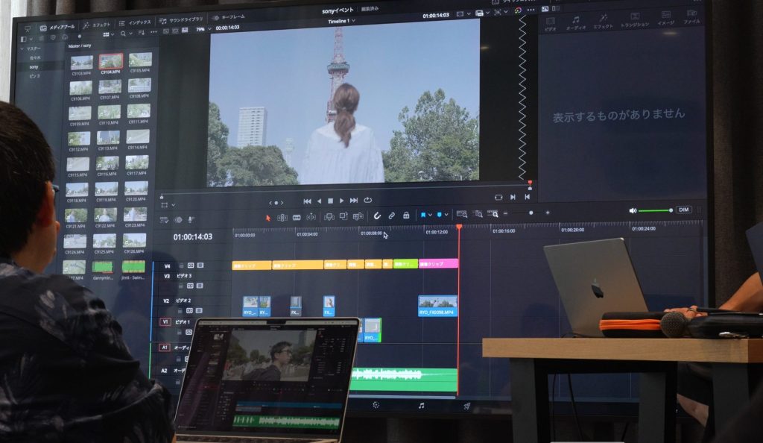The width and height of the screenshot is (763, 443).
Task: Toggle linked selection chain icon
Action: [x=391, y=216]
